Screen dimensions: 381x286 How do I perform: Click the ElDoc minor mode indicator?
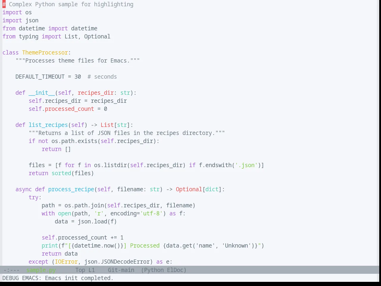(x=175, y=270)
